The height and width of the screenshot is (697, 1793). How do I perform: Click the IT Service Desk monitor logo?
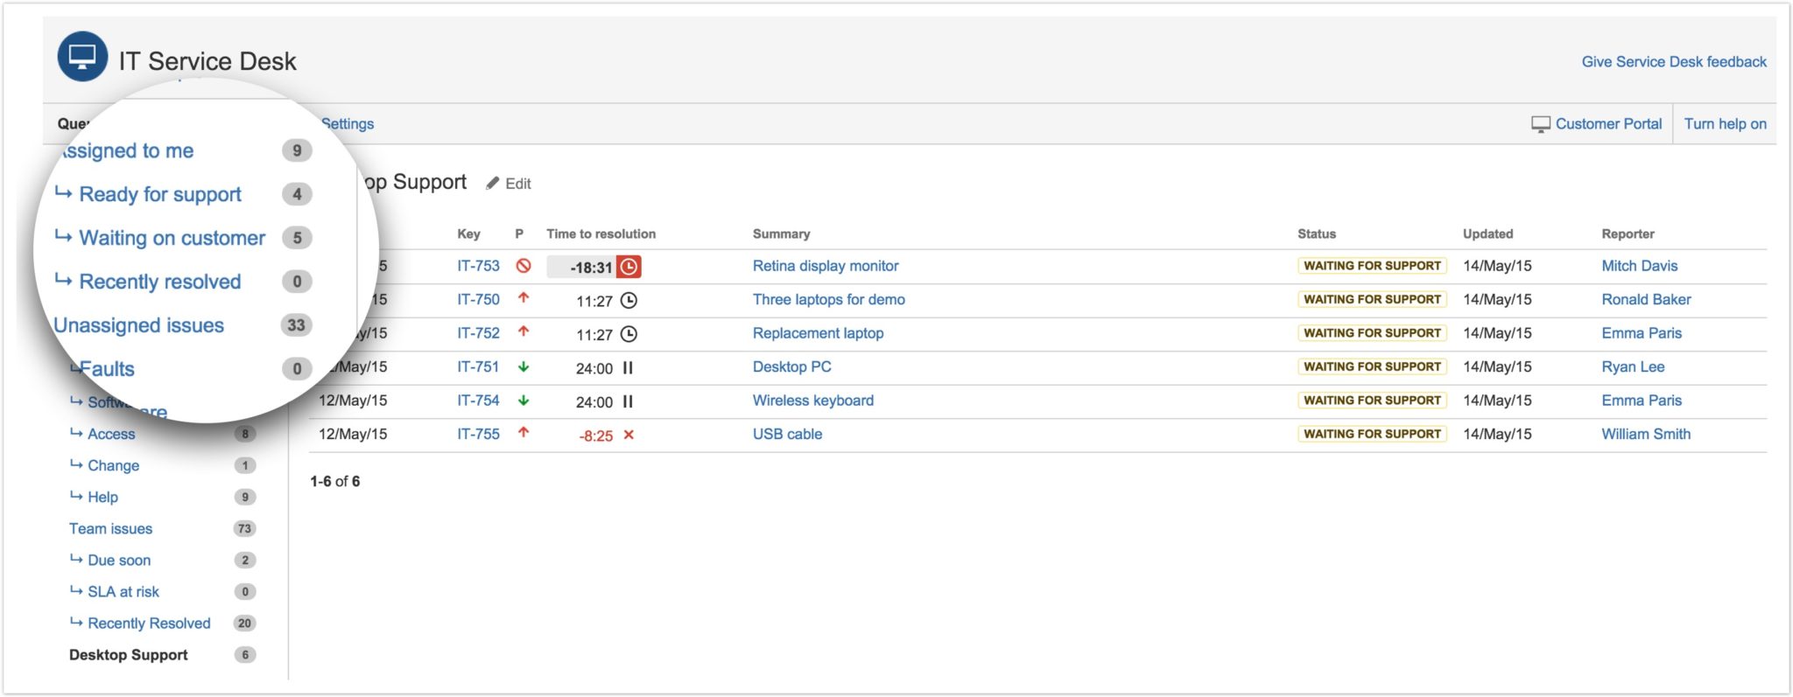82,56
